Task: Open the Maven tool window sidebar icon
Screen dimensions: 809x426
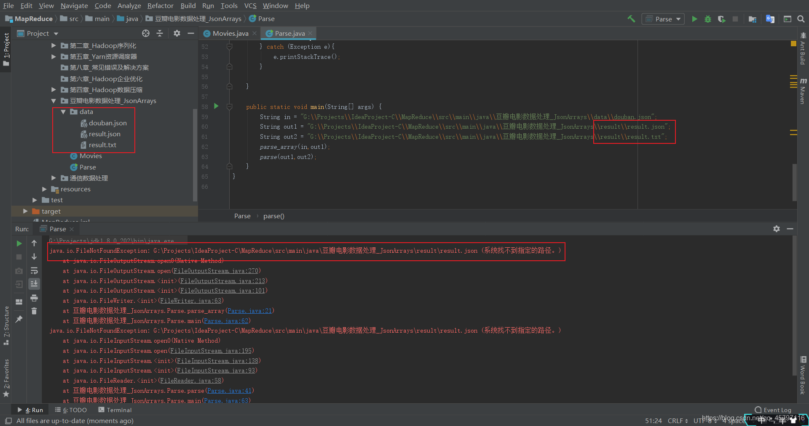Action: pos(803,90)
